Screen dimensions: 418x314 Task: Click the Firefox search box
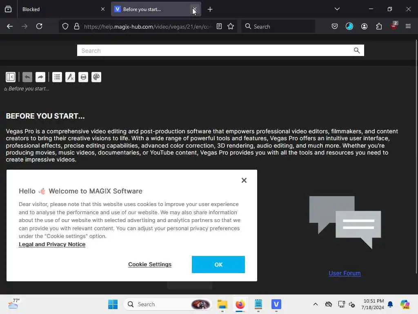click(x=278, y=27)
